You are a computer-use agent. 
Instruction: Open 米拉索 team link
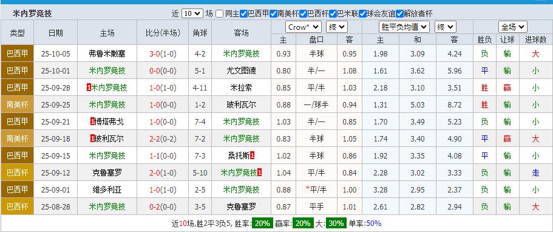(x=241, y=87)
